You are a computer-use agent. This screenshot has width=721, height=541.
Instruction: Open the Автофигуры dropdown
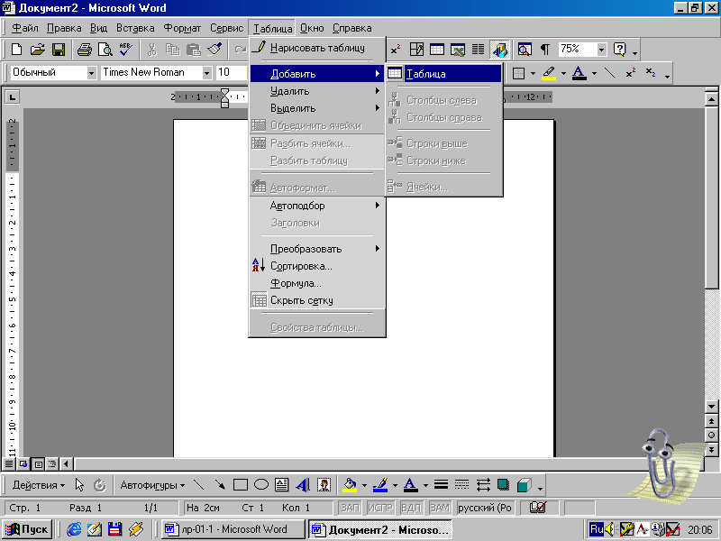click(x=152, y=485)
